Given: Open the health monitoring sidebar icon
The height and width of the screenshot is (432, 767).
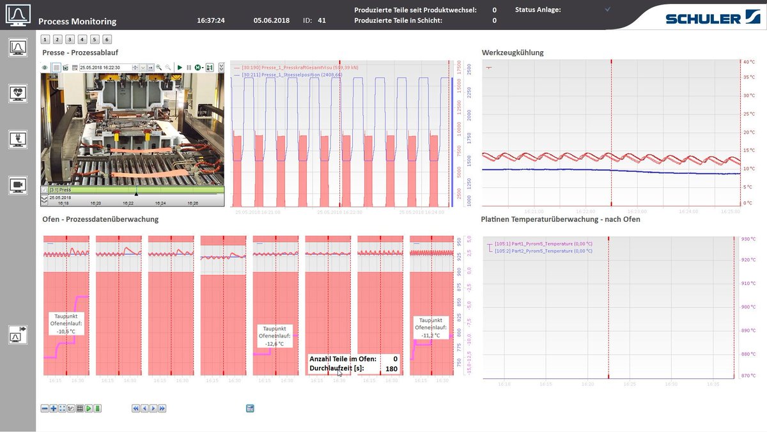Looking at the screenshot, I should (x=18, y=93).
